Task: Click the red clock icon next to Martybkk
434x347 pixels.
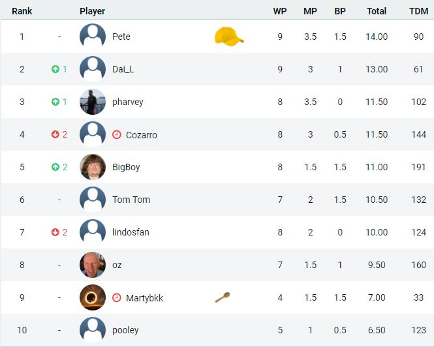Action: pyautogui.click(x=117, y=297)
